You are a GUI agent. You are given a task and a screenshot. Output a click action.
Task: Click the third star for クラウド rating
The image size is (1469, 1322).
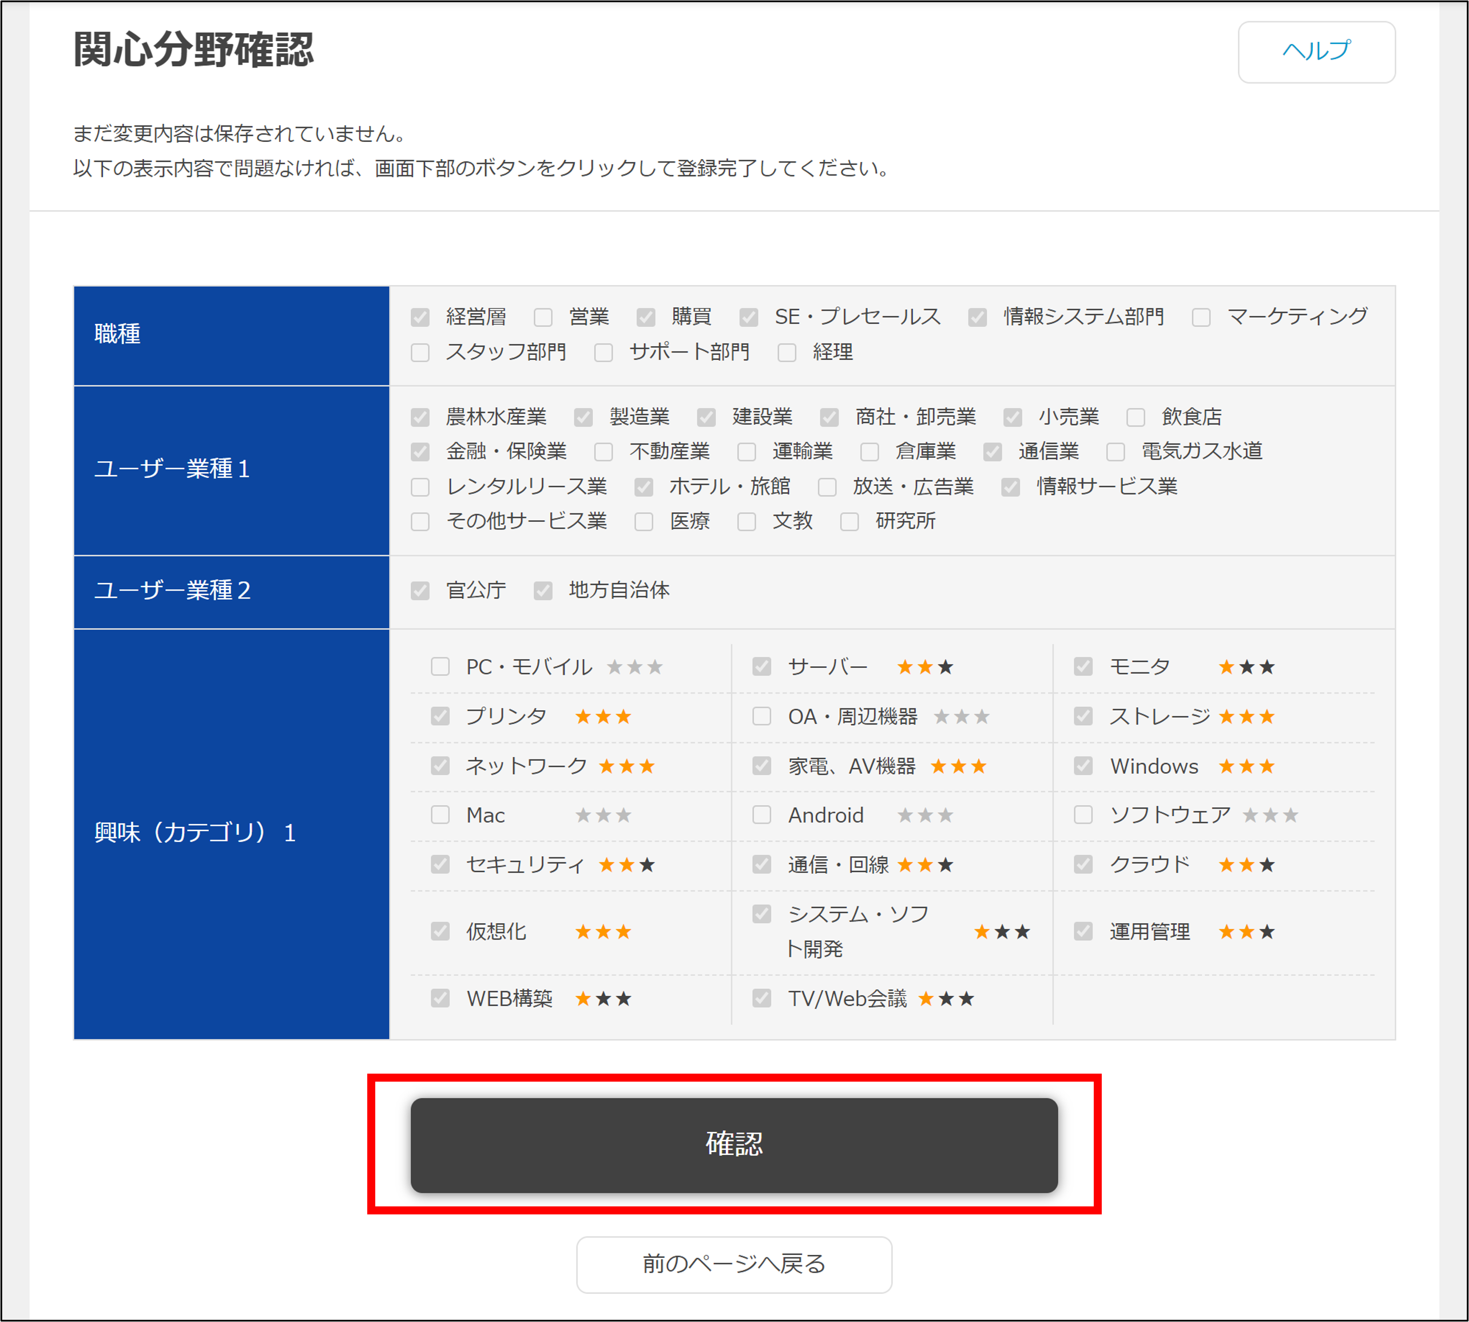tap(1266, 864)
